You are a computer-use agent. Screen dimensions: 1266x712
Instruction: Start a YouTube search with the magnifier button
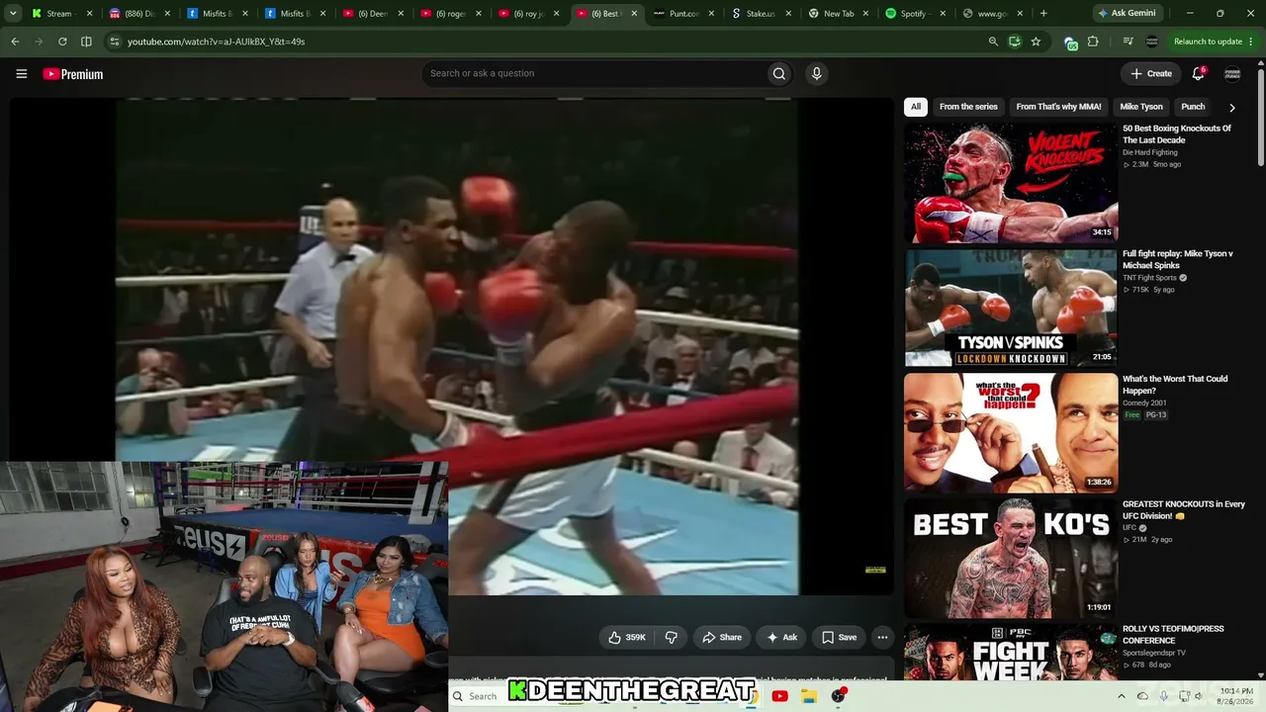779,73
